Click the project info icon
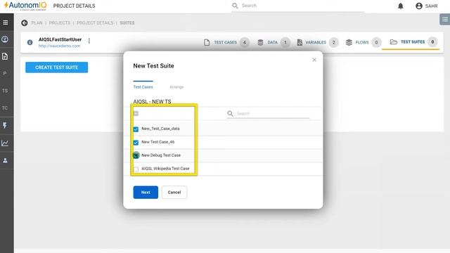Screen dimensions: 450x253 pyautogui.click(x=30, y=42)
